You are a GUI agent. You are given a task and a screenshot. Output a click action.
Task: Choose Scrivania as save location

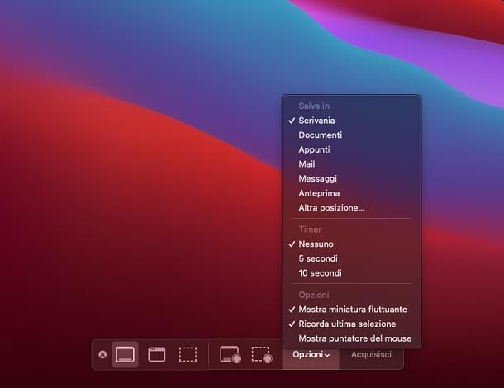click(352, 121)
